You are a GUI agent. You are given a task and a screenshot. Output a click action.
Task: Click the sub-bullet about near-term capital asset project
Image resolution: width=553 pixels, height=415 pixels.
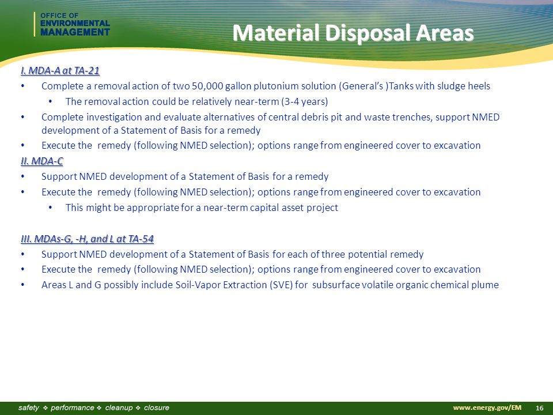coord(202,207)
